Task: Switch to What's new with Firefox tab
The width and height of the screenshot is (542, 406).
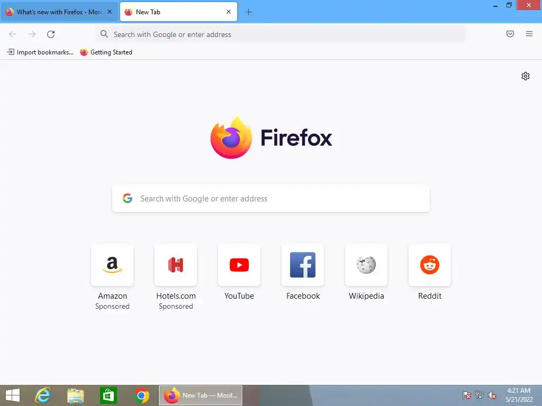Action: [x=59, y=12]
